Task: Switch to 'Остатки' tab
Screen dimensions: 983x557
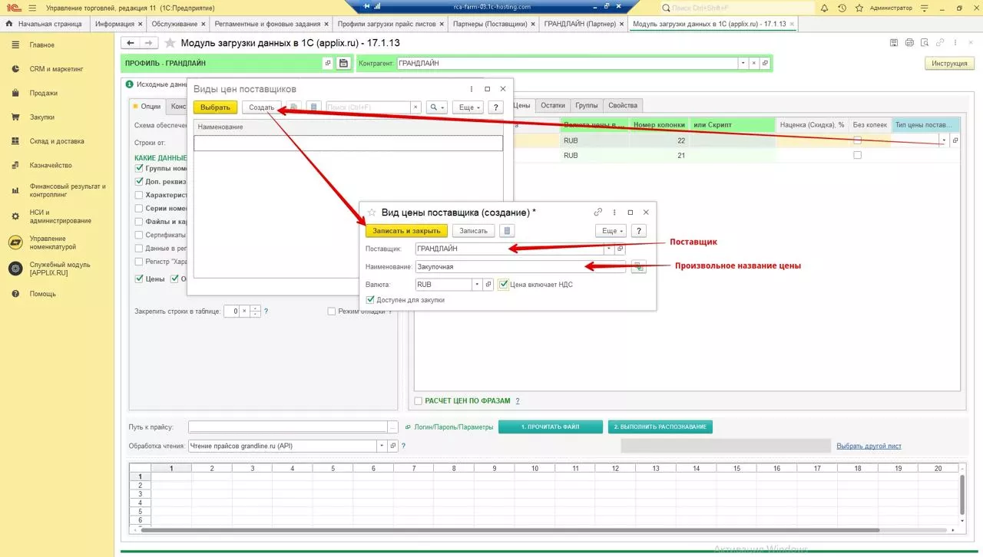Action: (553, 105)
